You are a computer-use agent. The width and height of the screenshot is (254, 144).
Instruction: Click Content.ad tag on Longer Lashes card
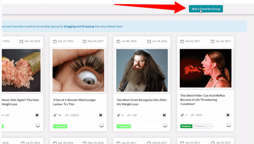pos(60,126)
